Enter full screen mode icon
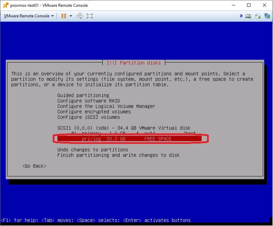Screen dimensions: 273x226 89,16
